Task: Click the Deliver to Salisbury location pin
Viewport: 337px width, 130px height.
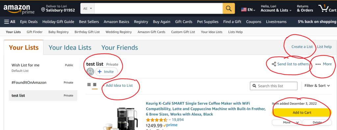Action: [x=43, y=10]
